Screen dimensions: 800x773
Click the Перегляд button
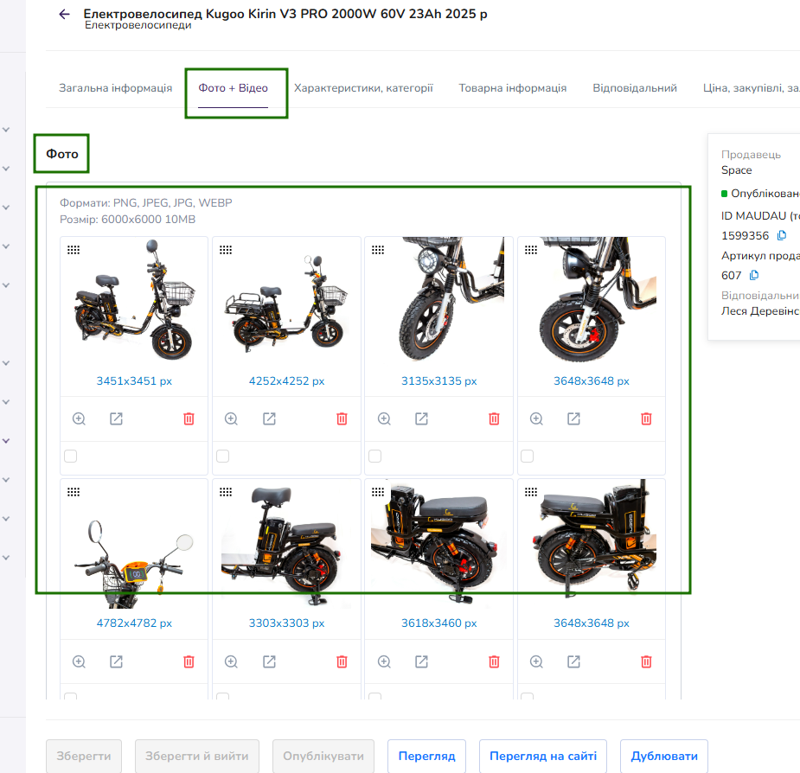pyautogui.click(x=426, y=756)
